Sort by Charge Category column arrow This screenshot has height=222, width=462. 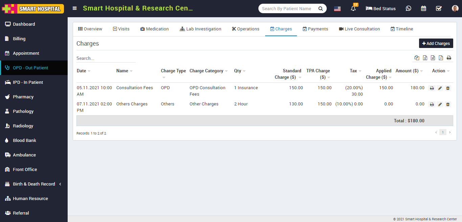226,71
